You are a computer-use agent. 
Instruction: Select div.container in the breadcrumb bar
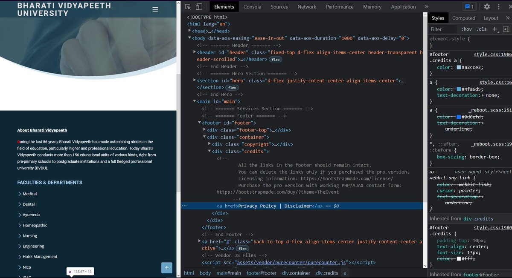point(296,273)
